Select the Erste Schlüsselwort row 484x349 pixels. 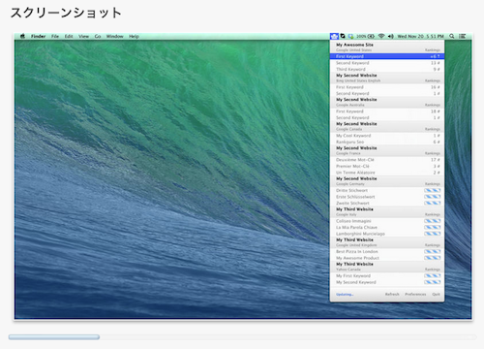(387, 197)
